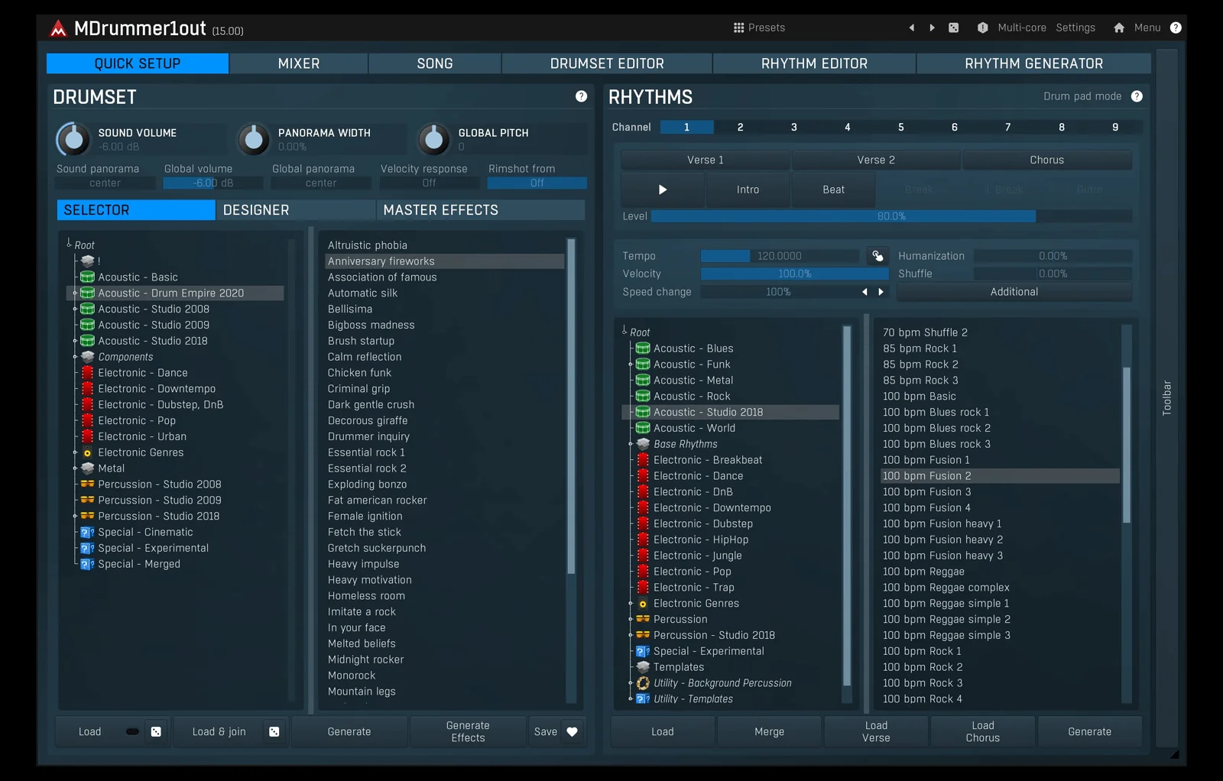Open the DRUMSET help question mark
1223x781 pixels.
coord(581,96)
